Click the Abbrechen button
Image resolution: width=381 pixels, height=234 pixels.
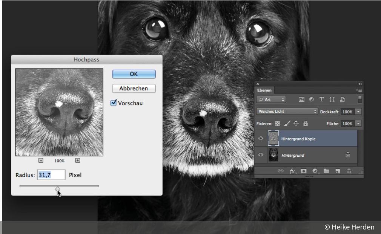(134, 89)
